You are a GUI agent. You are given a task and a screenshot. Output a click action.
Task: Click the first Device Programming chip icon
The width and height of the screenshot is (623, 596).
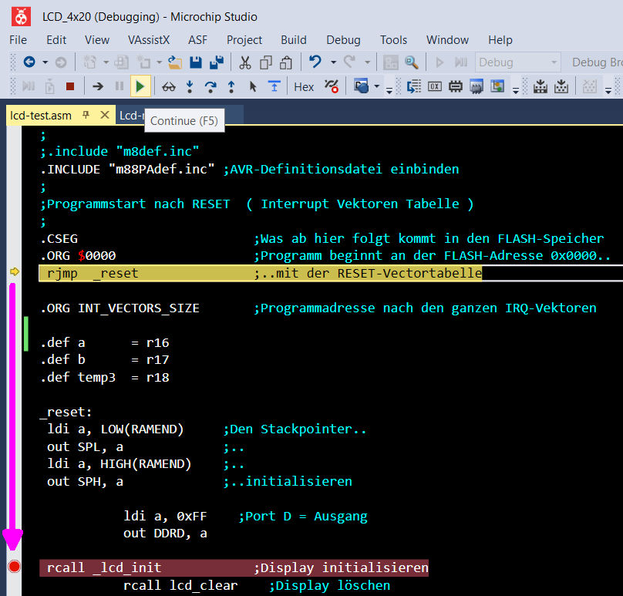click(x=540, y=86)
